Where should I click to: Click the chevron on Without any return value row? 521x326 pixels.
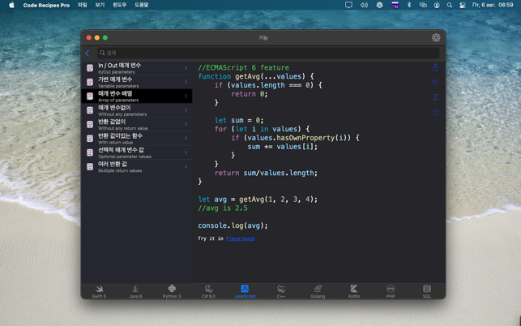[186, 124]
